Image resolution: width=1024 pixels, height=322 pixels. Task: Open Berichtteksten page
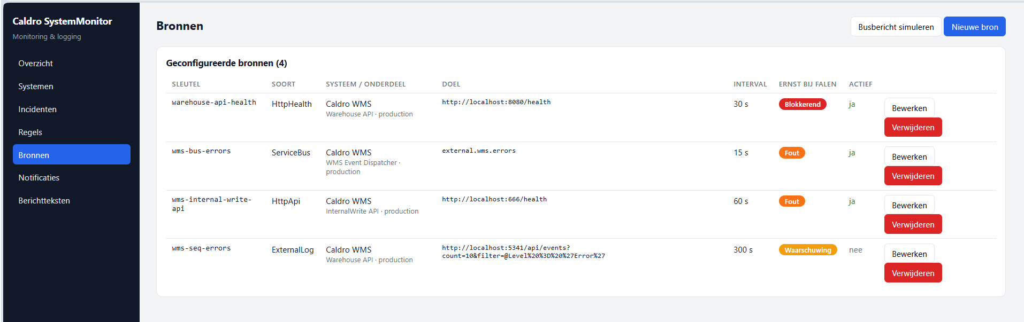[x=72, y=201]
